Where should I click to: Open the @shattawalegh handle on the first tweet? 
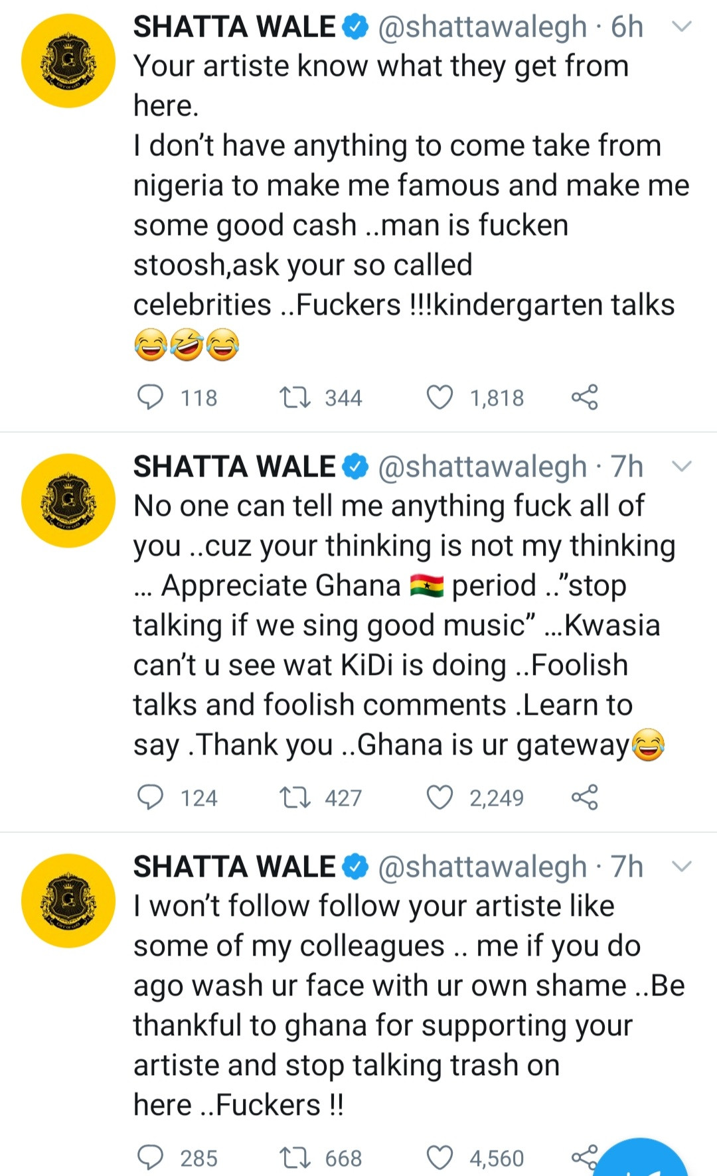[x=483, y=27]
